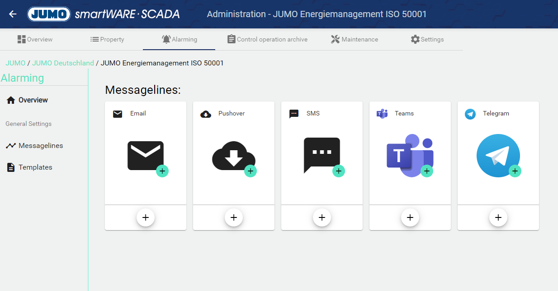Click the small Teams icon in card header
This screenshot has height=291, width=558.
coord(382,114)
